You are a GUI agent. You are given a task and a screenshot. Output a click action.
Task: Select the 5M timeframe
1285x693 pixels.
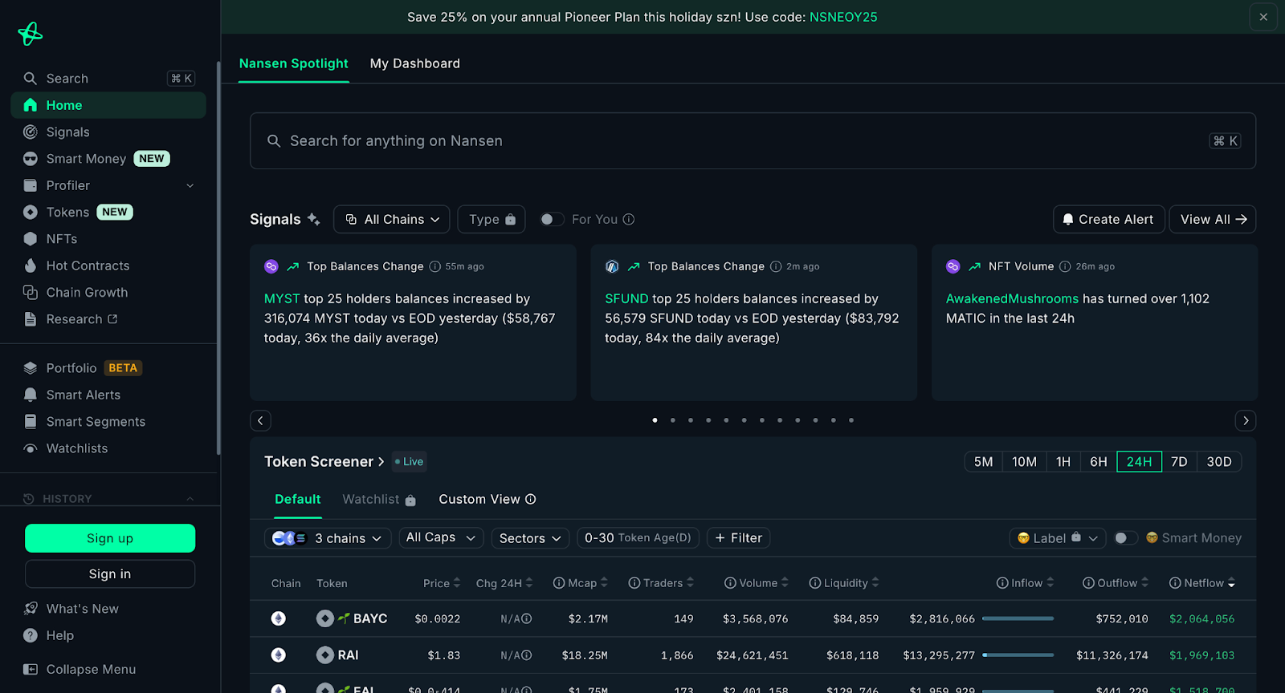tap(983, 462)
